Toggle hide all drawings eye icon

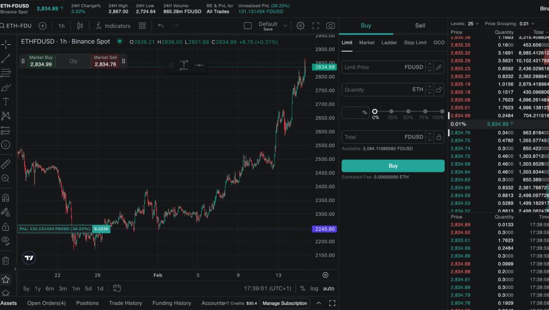pos(6,240)
